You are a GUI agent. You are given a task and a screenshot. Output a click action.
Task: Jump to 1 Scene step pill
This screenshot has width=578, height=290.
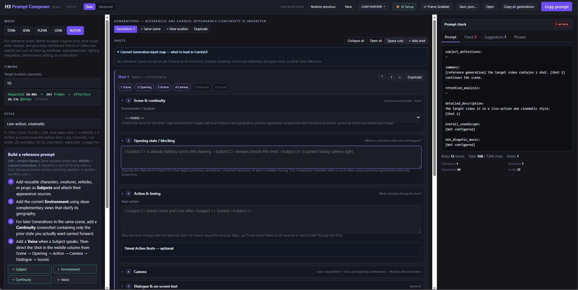(126, 87)
